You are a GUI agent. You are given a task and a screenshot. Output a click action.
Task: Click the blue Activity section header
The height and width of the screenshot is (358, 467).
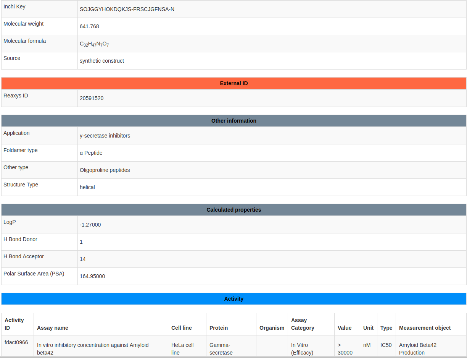tap(233, 299)
